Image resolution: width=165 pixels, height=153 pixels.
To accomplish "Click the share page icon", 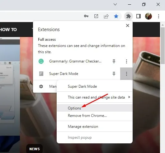I will [x=106, y=16].
